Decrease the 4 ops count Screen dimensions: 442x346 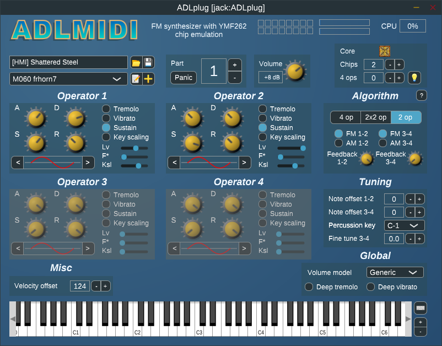pos(390,78)
